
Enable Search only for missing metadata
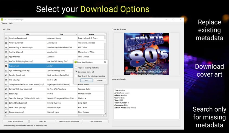(x=76, y=76)
